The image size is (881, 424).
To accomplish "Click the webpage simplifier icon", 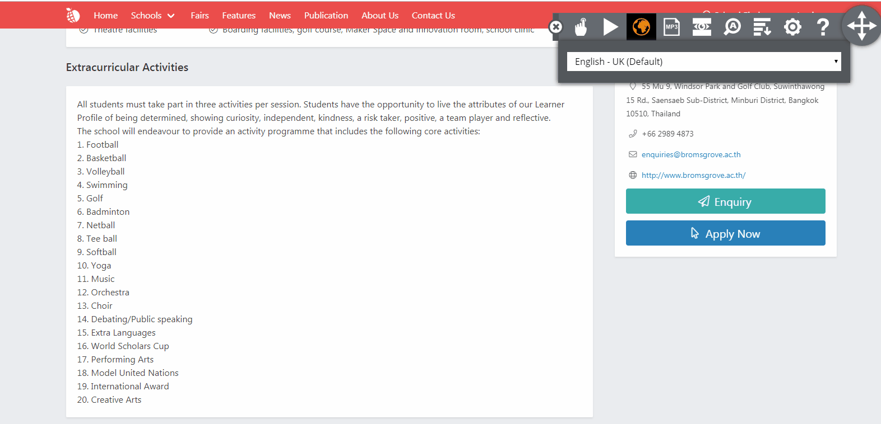I will tap(762, 27).
